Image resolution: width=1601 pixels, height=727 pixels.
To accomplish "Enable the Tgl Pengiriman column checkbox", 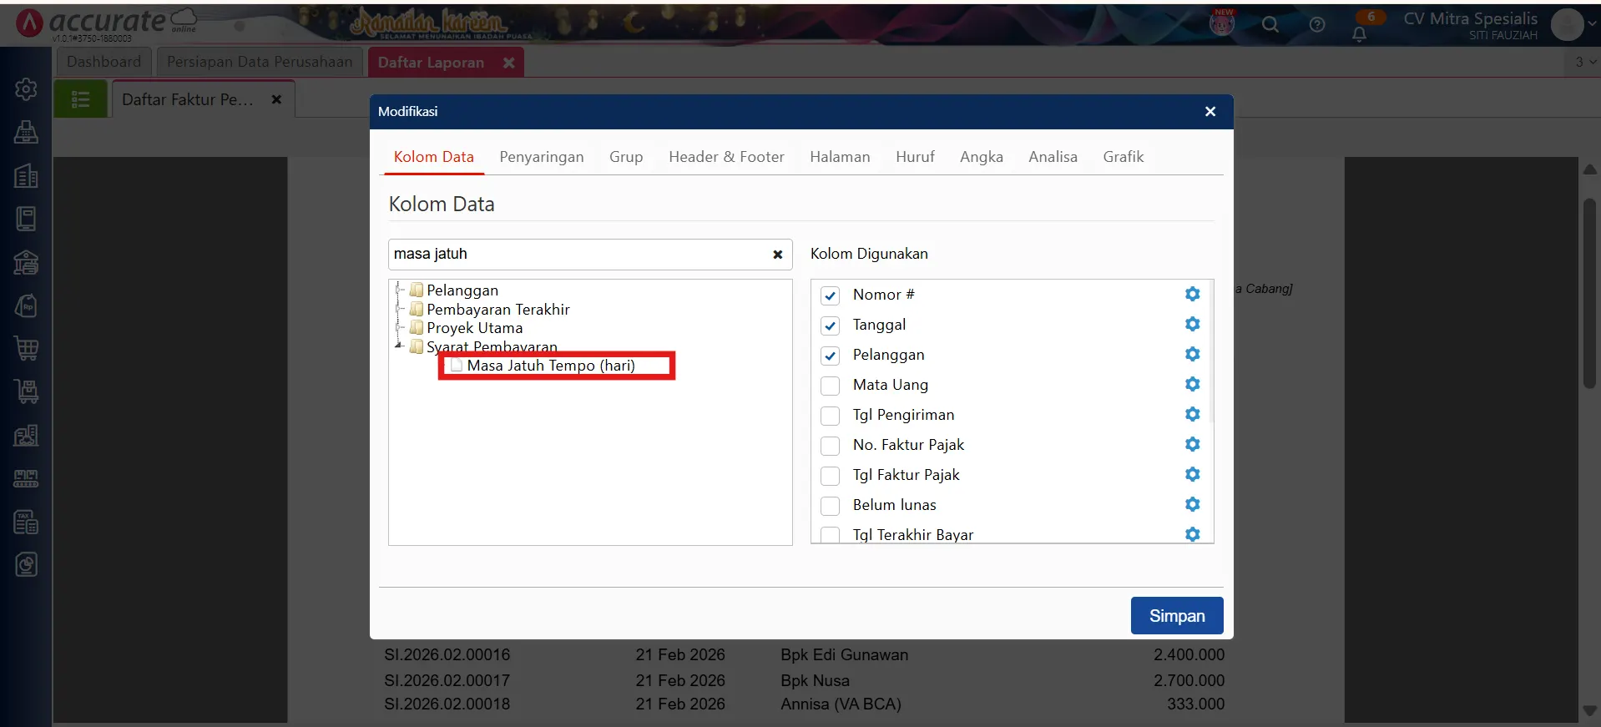I will [x=830, y=416].
